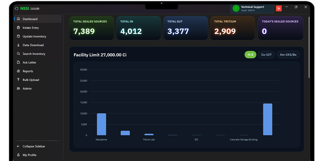This screenshot has height=161, width=323.
Task: Click the Bulk Upload arrow icon
Action: click(18, 80)
